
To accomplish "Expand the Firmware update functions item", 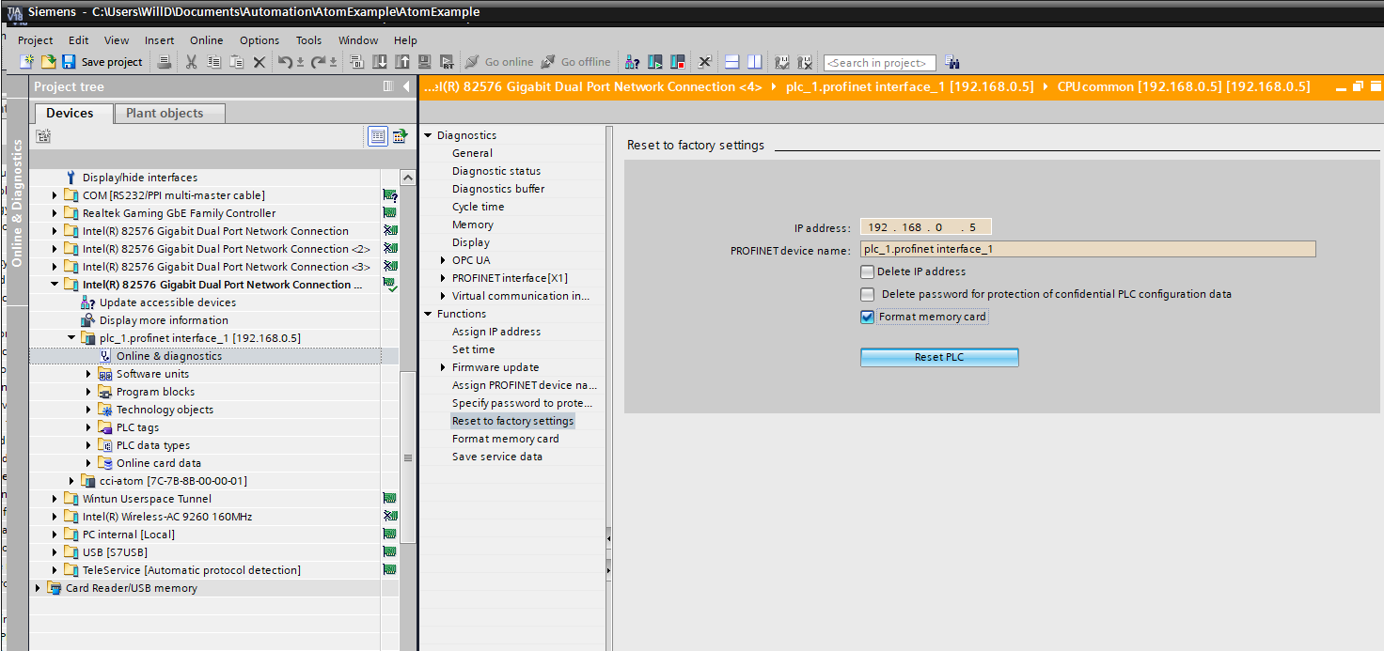I will (x=443, y=367).
